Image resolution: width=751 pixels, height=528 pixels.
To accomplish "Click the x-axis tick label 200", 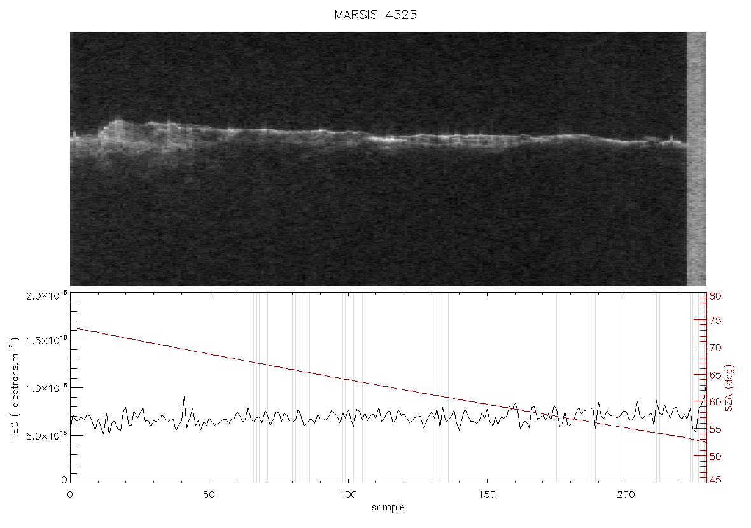I will point(626,494).
